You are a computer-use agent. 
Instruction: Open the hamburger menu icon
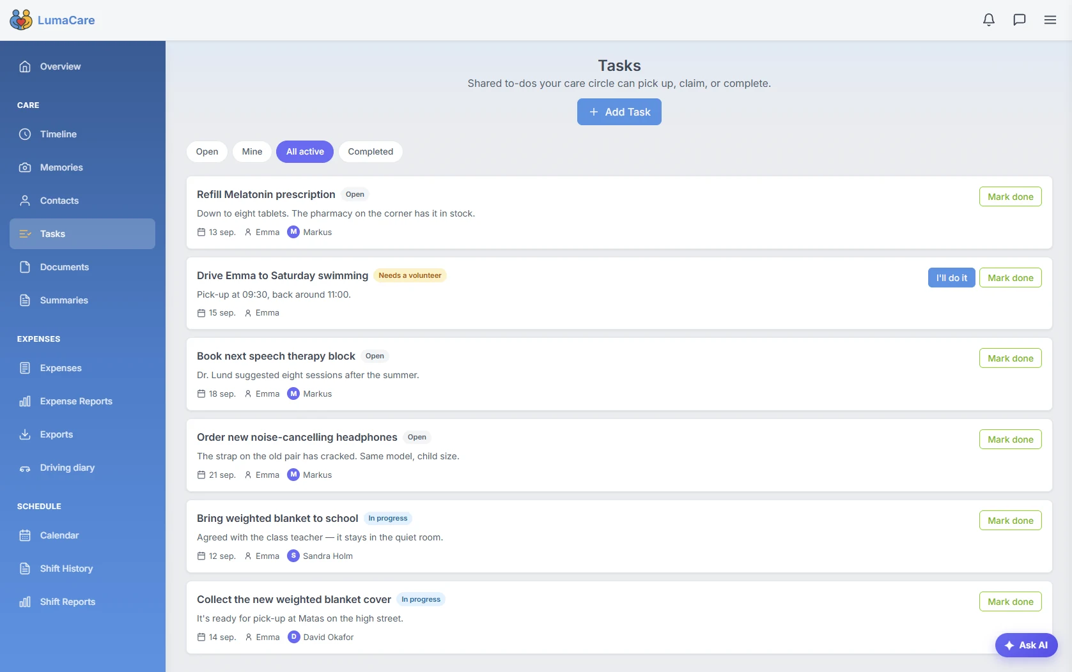coord(1050,20)
